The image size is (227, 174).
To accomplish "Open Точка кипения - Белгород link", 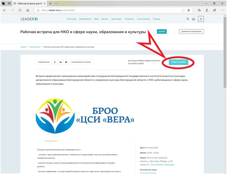I will point(162,165).
